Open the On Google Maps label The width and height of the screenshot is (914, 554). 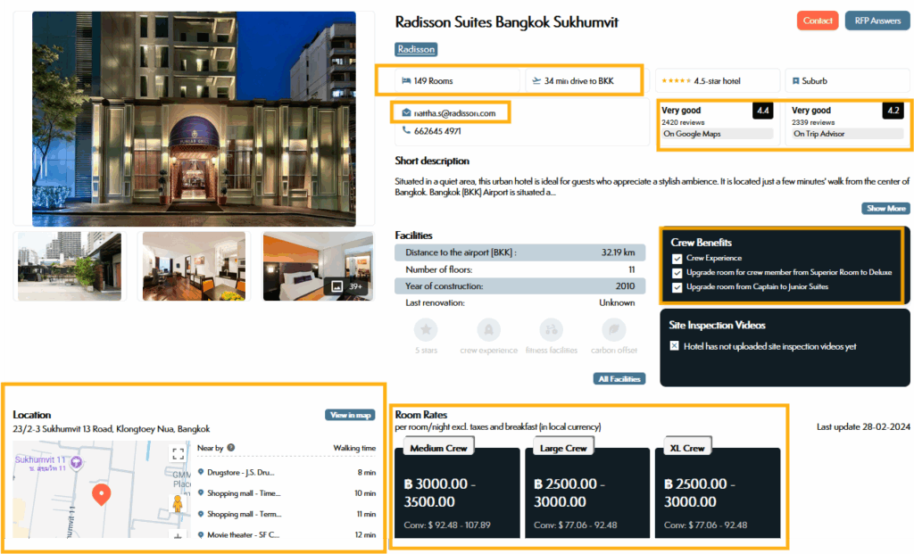717,134
